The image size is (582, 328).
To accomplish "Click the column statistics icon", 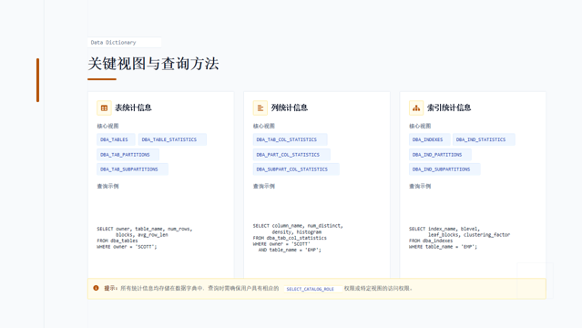I will [260, 108].
